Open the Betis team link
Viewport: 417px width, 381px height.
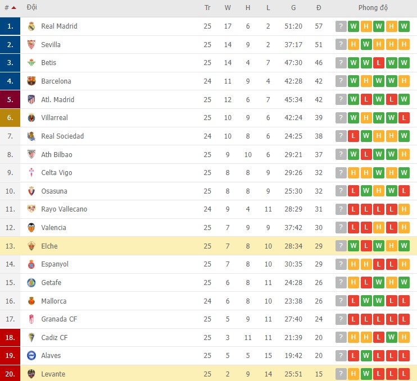(49, 63)
